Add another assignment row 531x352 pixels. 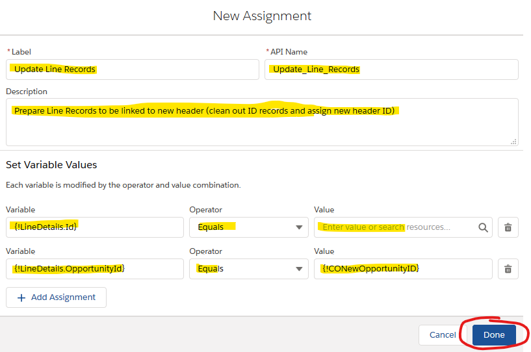pos(56,297)
